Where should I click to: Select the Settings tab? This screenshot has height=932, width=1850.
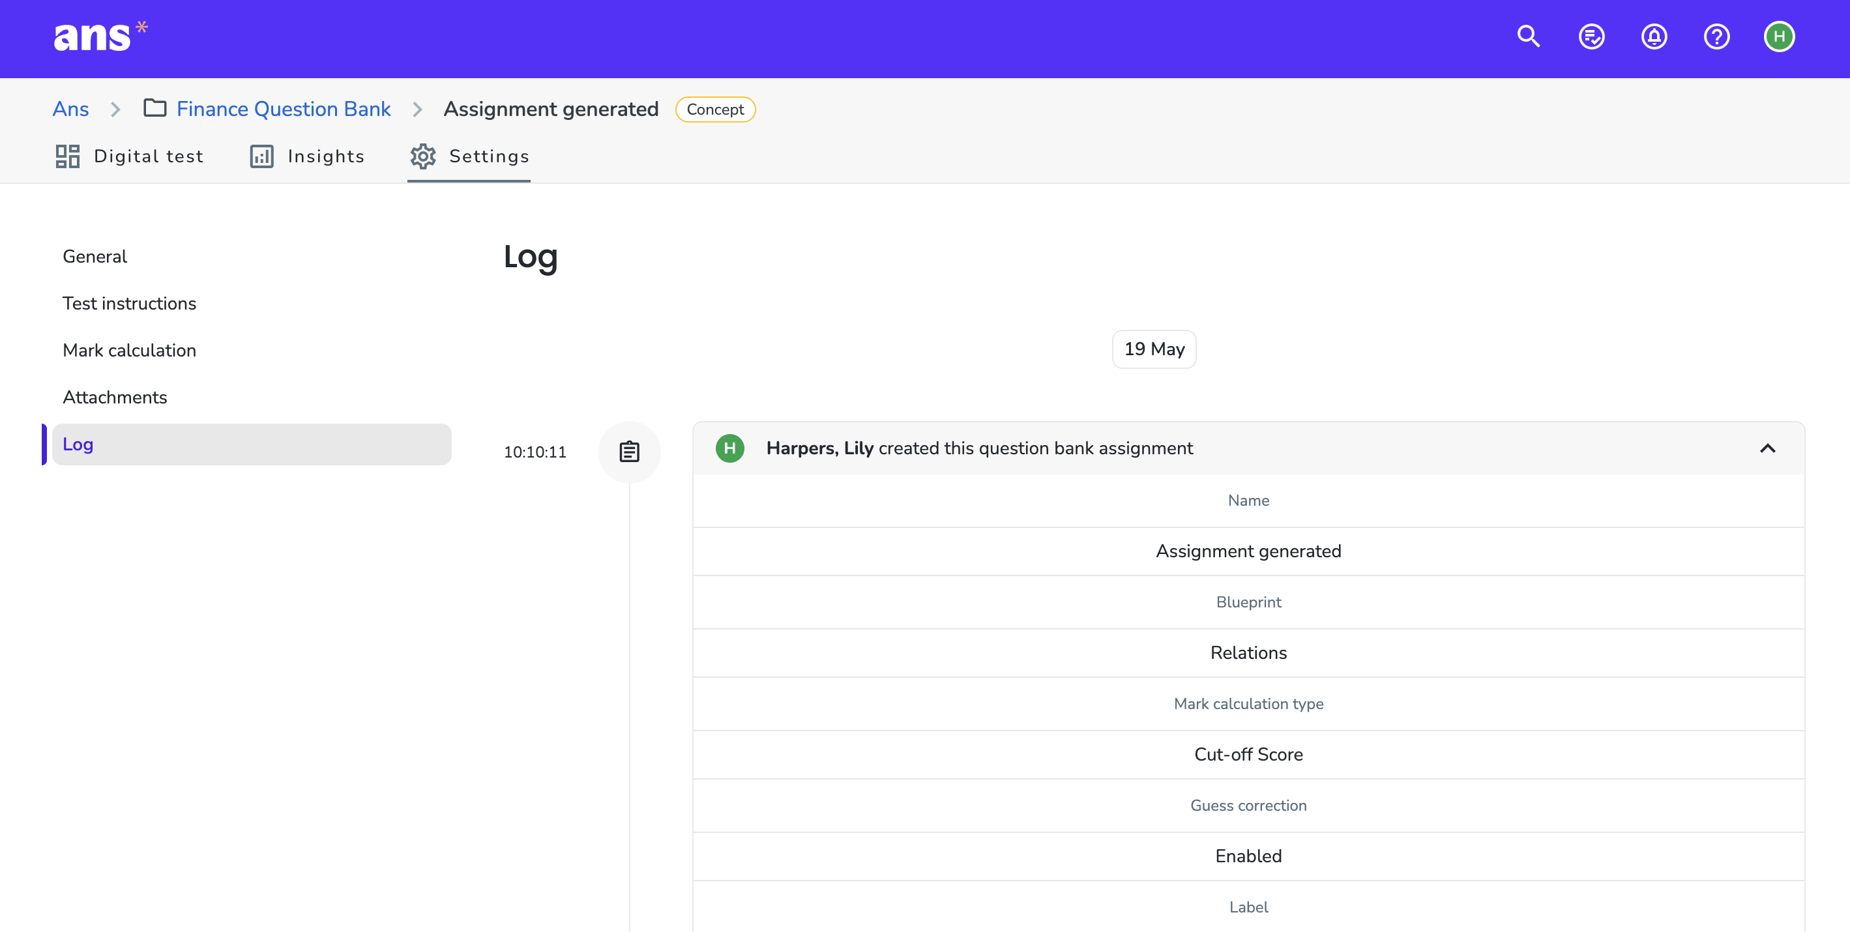coord(469,156)
